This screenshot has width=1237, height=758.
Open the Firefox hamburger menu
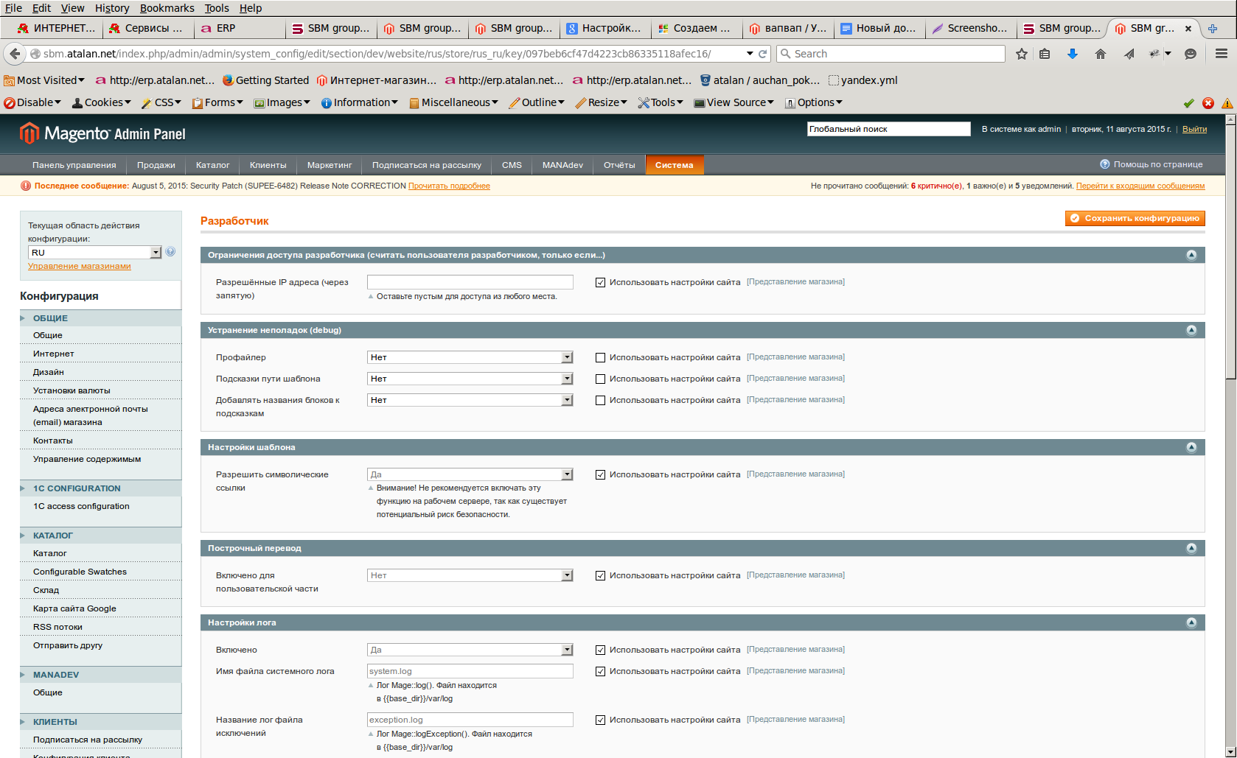pos(1222,54)
